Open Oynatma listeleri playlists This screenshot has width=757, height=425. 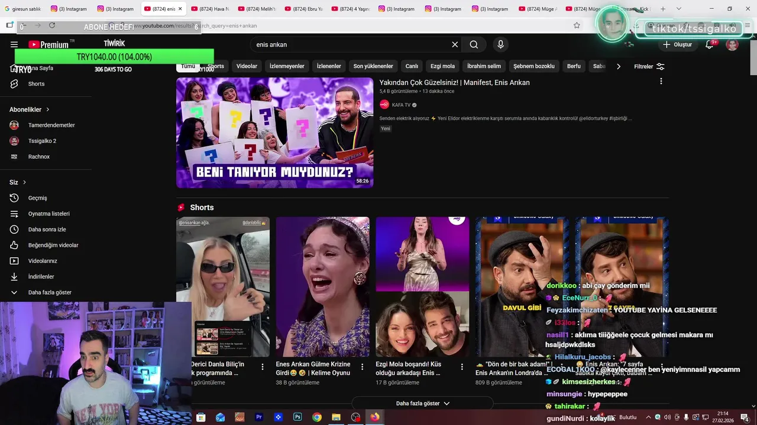[48, 214]
